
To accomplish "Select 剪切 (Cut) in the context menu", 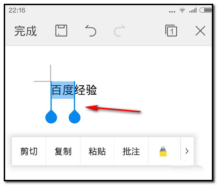I will pos(29,151).
